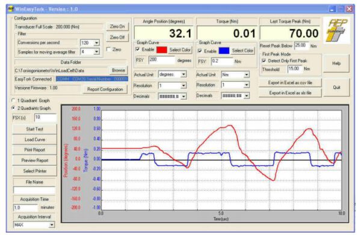361x235 pixels.
Task: Click the Reset Peak Below field
Action: (x=301, y=46)
